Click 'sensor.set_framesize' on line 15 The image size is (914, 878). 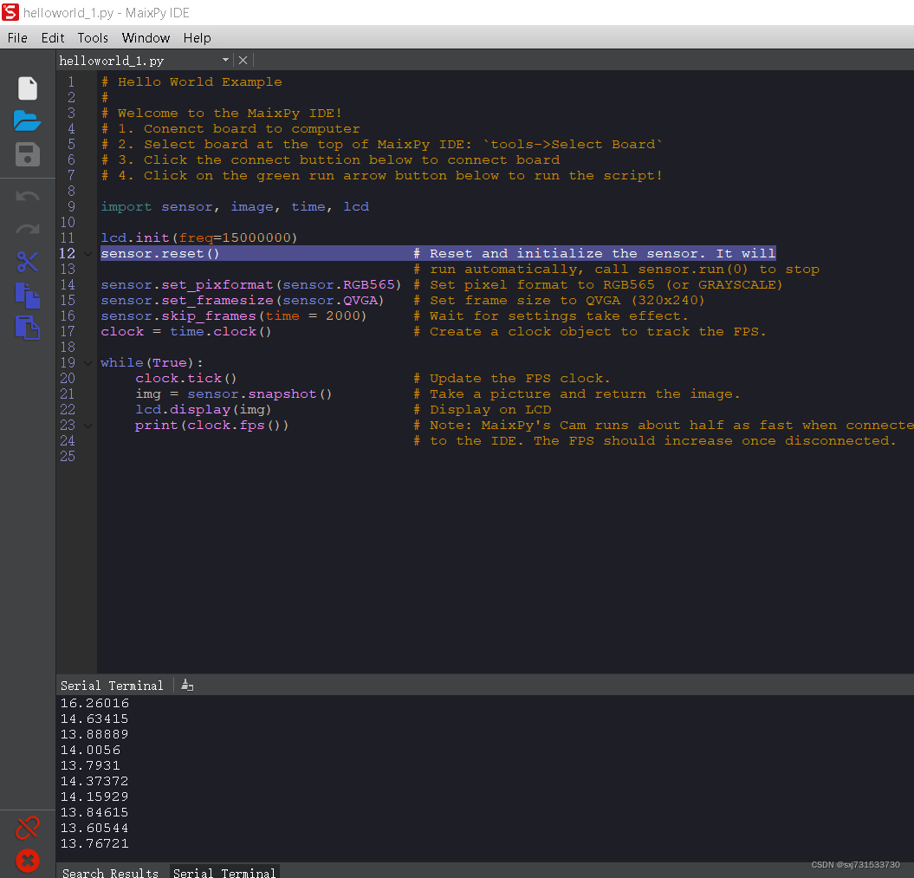186,300
